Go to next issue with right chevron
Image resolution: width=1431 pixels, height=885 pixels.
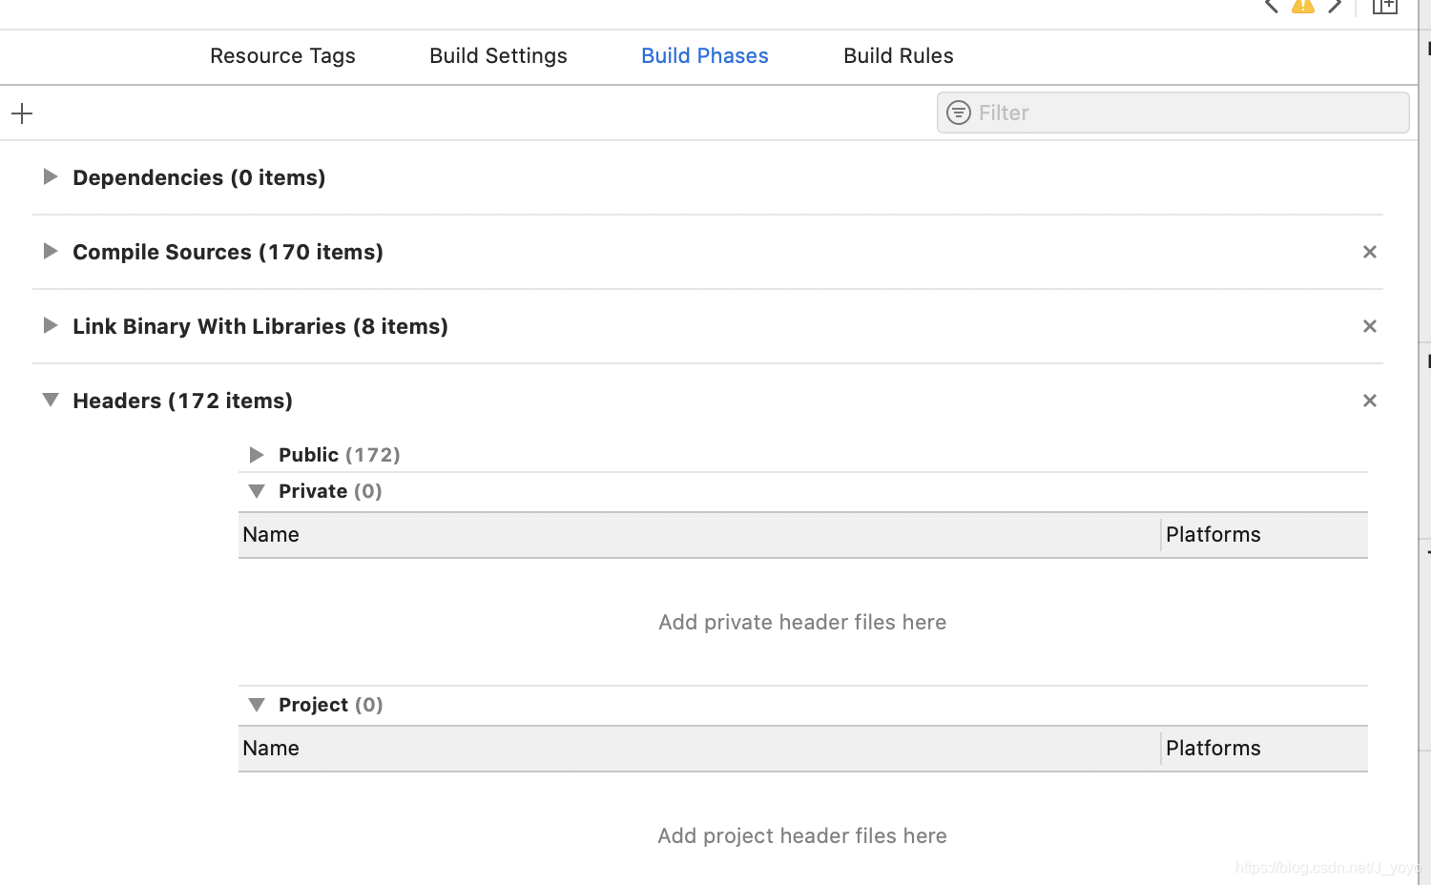pos(1335,6)
